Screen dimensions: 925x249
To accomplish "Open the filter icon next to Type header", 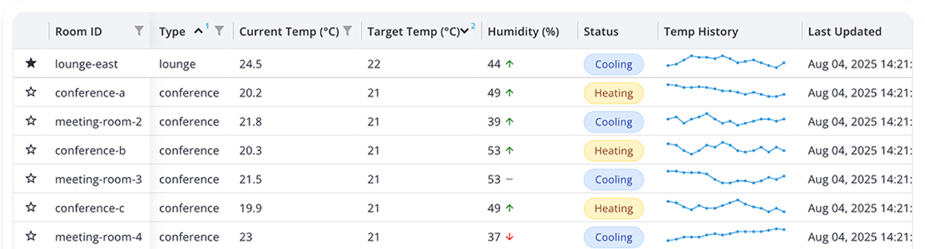I will (x=219, y=31).
